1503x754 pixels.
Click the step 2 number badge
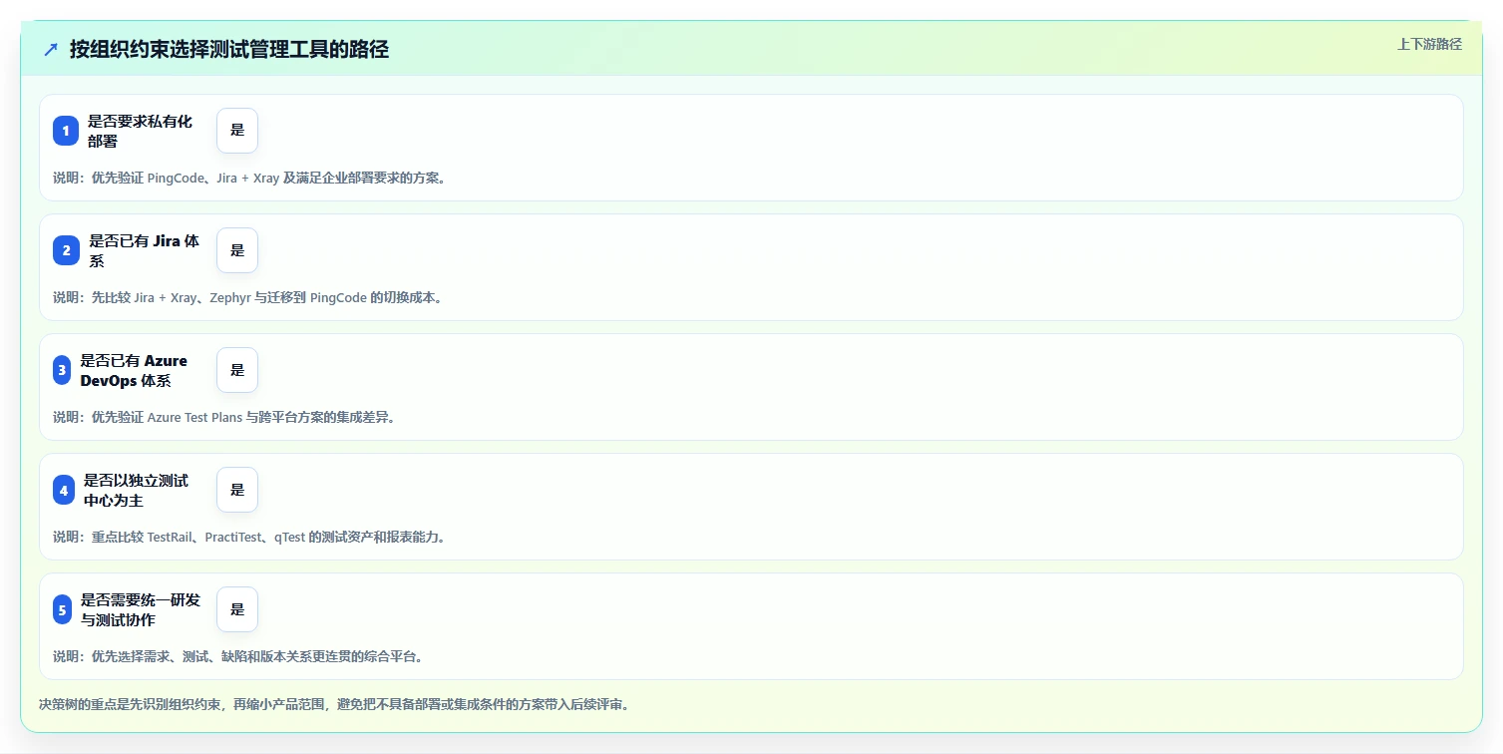66,250
